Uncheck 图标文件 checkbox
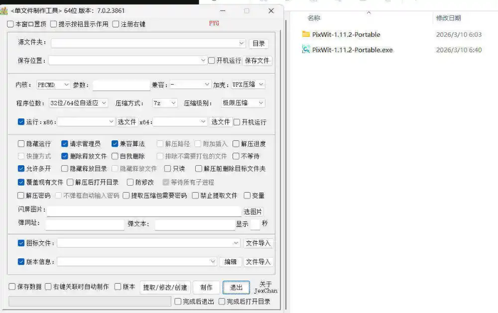The image size is (498, 313). coord(21,243)
